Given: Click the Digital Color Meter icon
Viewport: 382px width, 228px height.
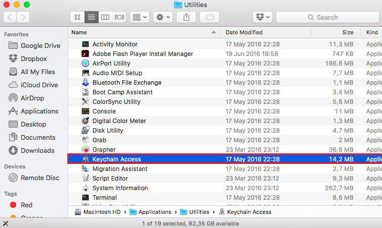Looking at the screenshot, I should click(x=86, y=121).
